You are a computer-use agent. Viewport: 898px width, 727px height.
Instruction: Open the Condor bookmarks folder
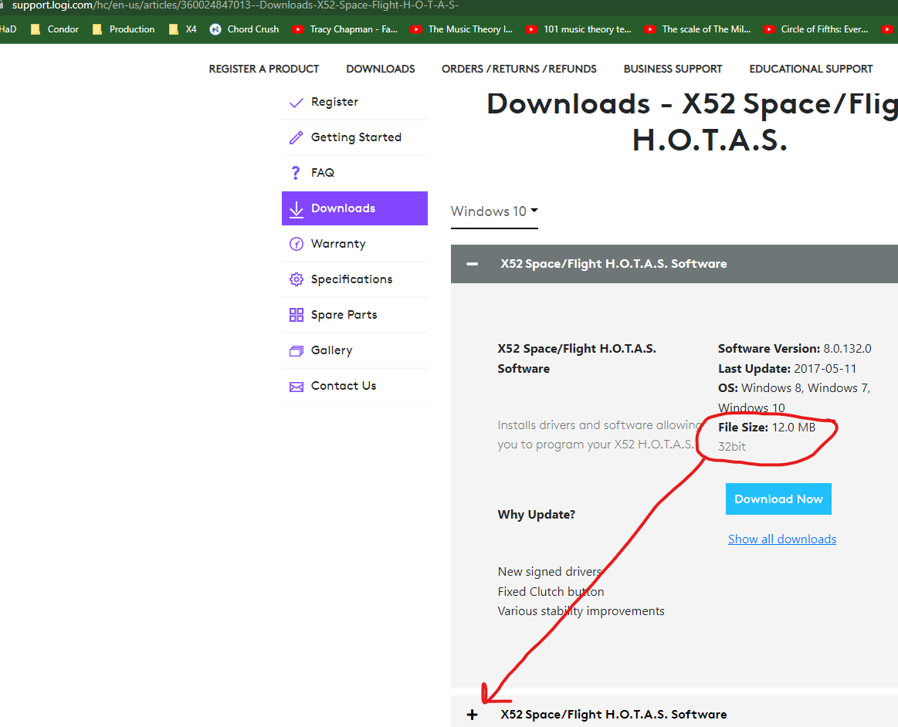pyautogui.click(x=55, y=29)
